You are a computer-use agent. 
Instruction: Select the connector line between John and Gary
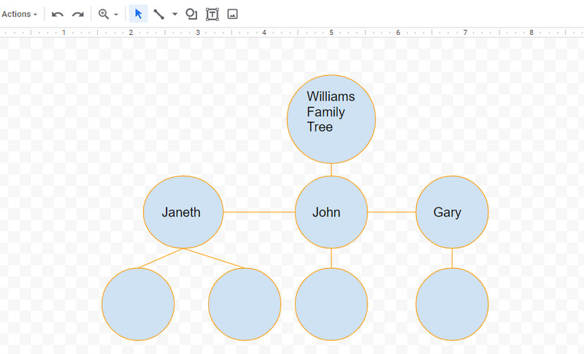tap(391, 212)
